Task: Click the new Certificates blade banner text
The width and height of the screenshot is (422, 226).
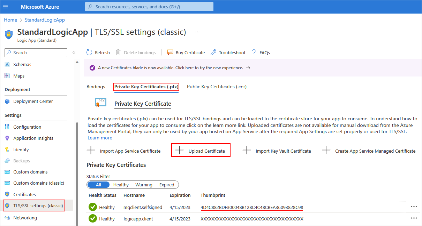Action: 171,68
